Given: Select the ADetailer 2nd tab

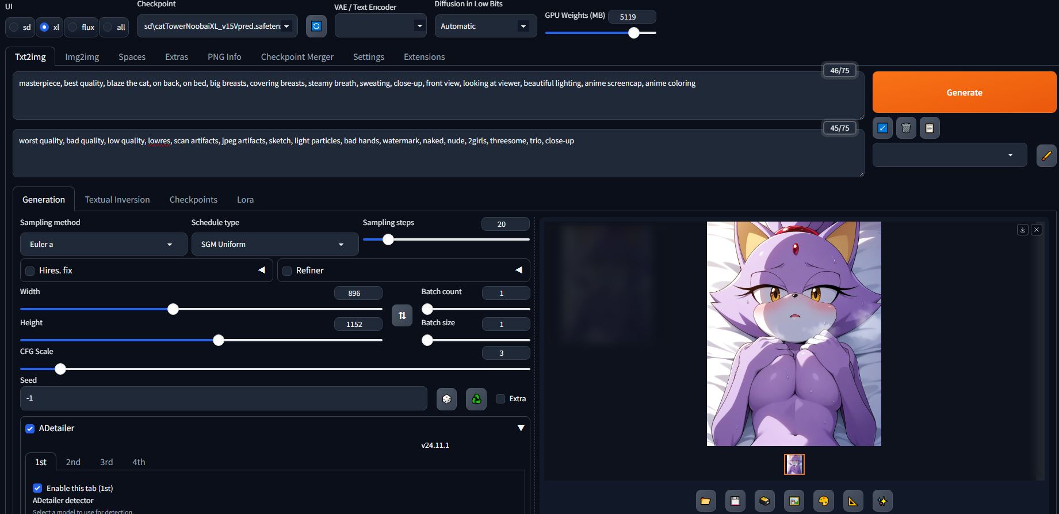Looking at the screenshot, I should point(73,462).
